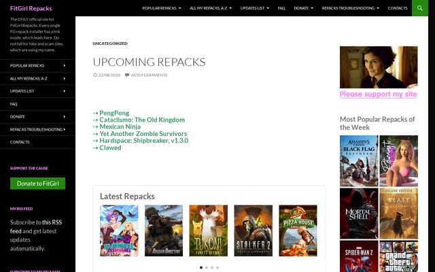Click Hardspace: Shipbreaker, v1.3.0 entry
This screenshot has width=435, height=272.
[143, 141]
